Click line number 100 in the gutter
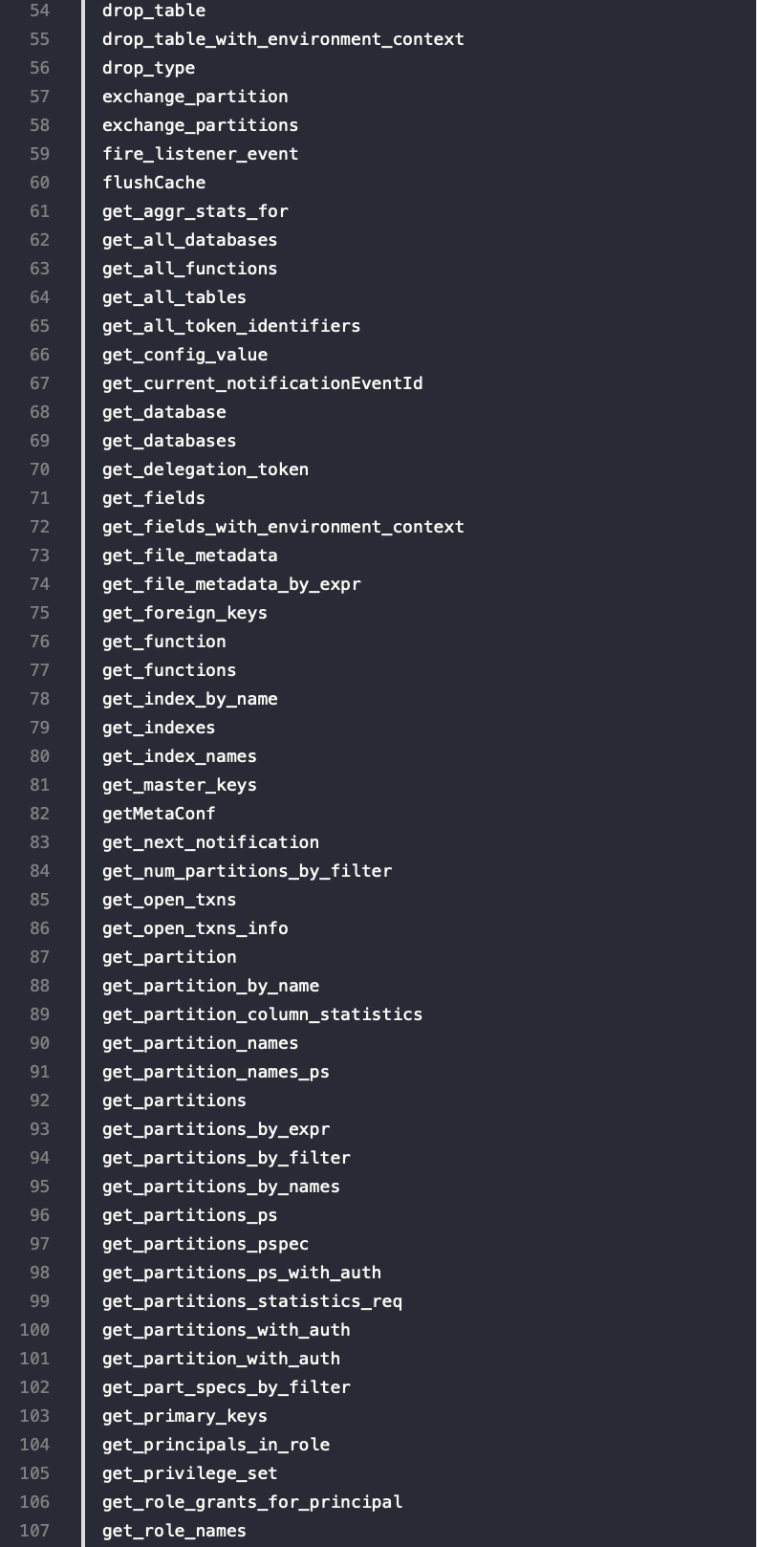The height and width of the screenshot is (1547, 757). [x=34, y=1330]
